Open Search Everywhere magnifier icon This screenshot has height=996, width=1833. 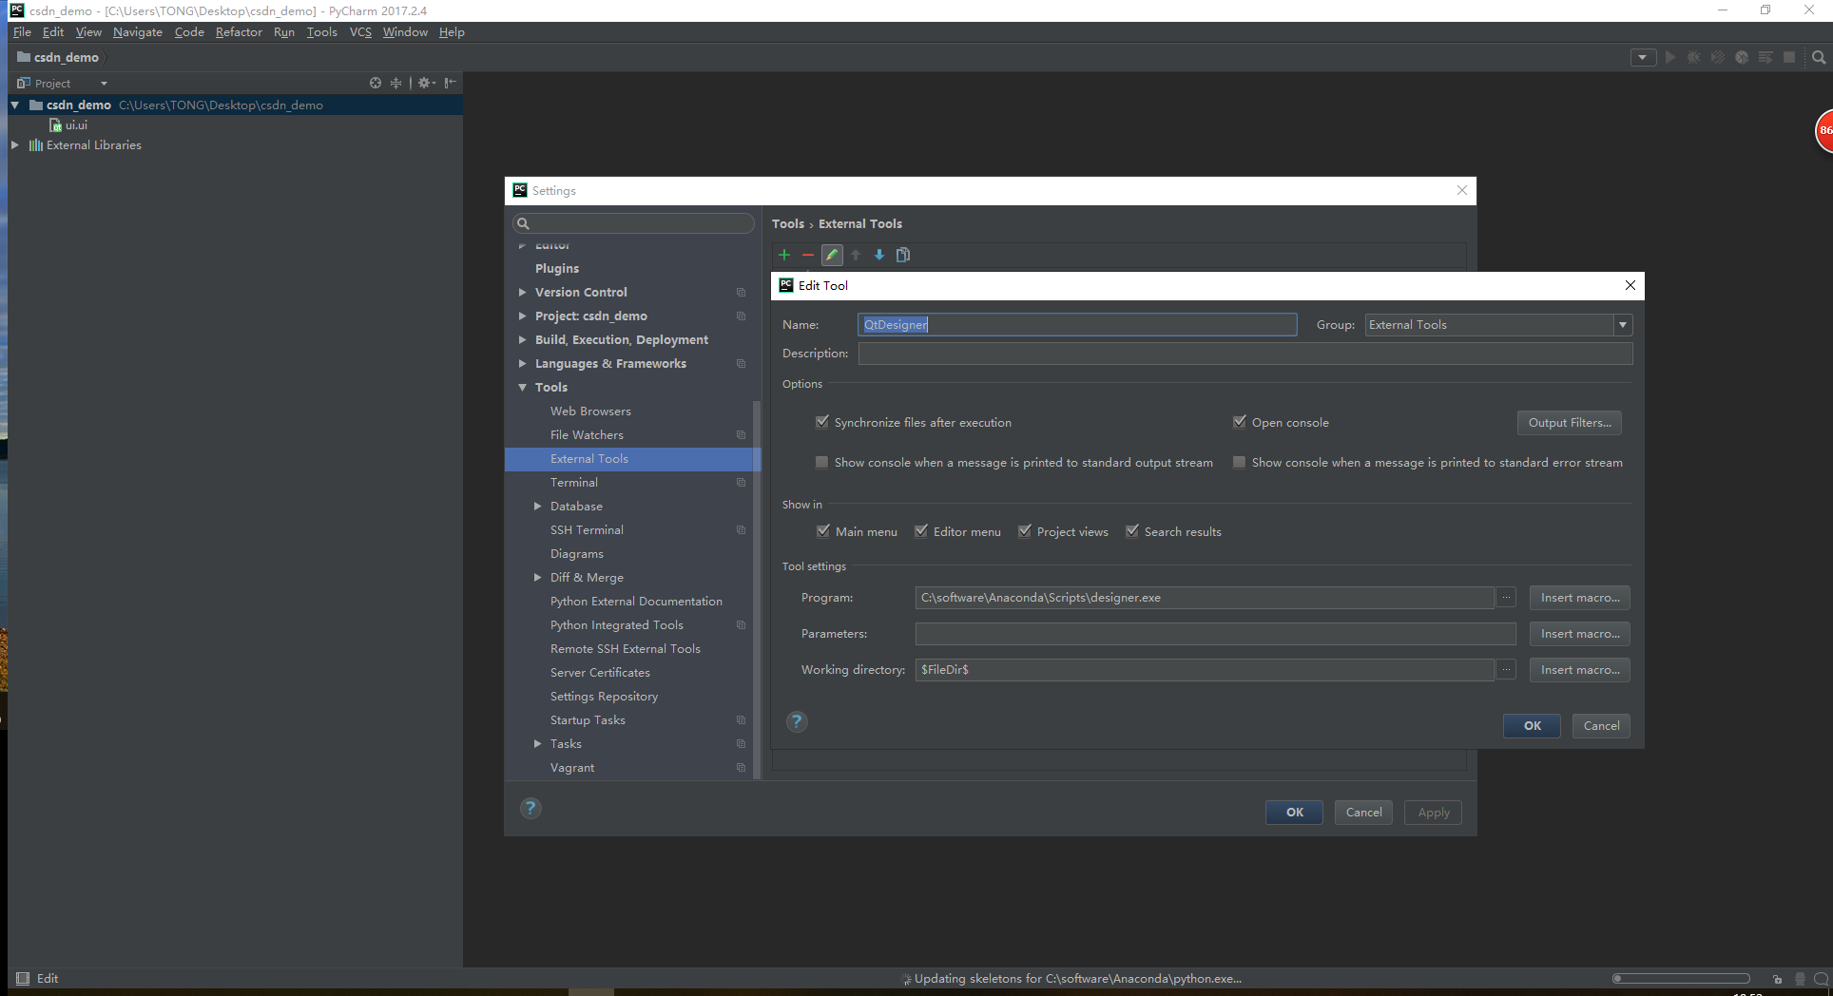(1819, 57)
